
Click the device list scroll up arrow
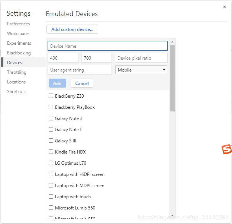point(172,42)
